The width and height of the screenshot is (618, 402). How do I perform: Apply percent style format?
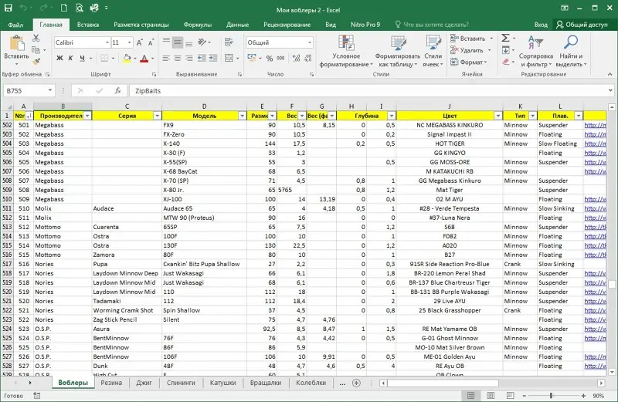point(269,59)
